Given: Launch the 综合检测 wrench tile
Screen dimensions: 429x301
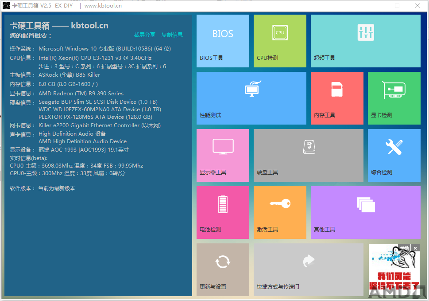Looking at the screenshot, I should 394,155.
